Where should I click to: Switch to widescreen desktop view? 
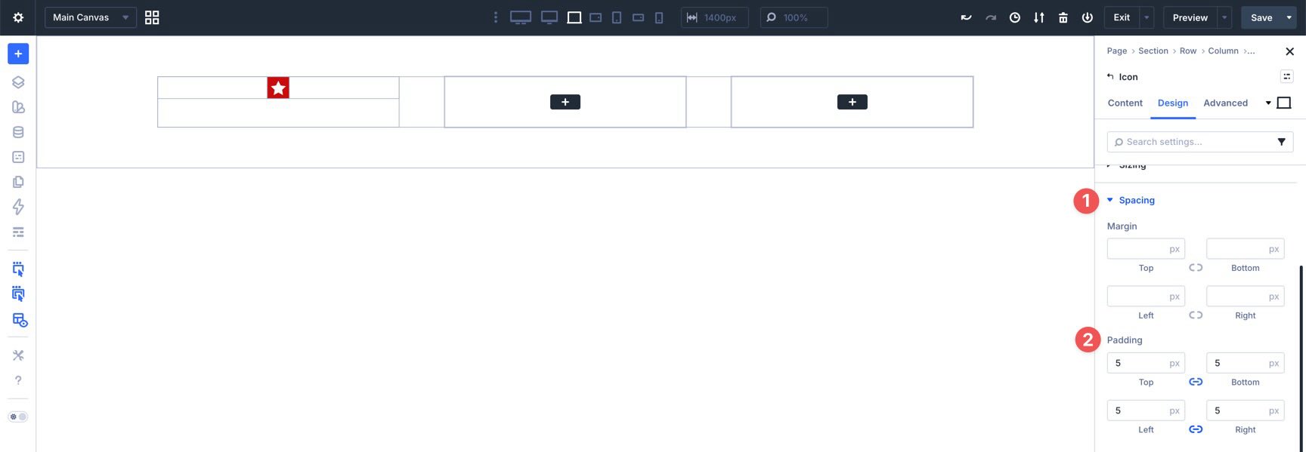coord(521,17)
